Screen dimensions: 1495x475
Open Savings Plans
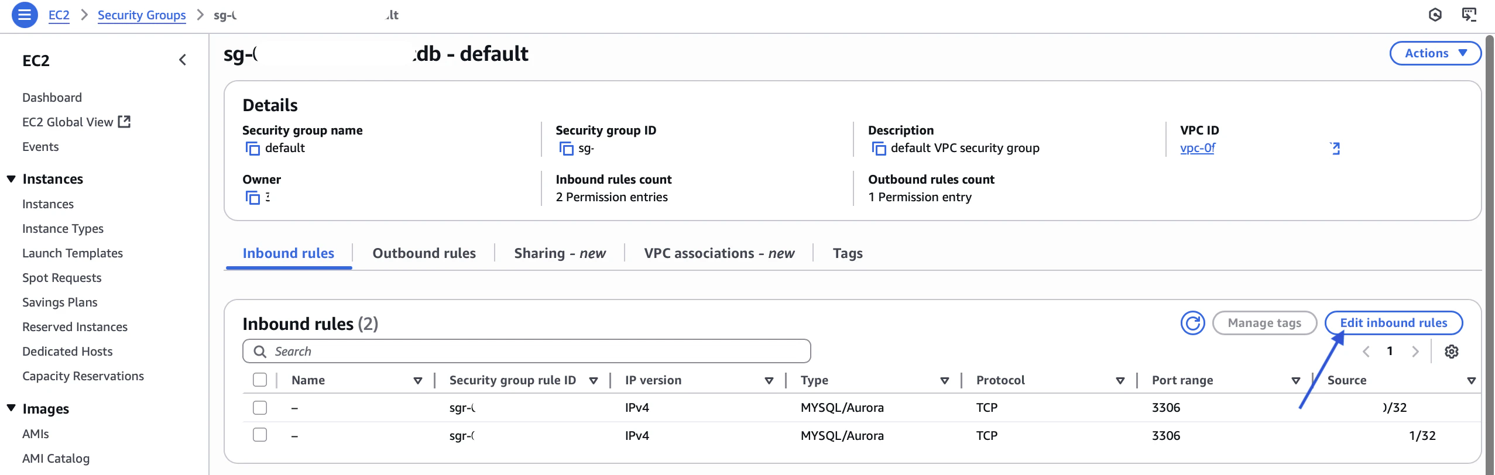60,302
